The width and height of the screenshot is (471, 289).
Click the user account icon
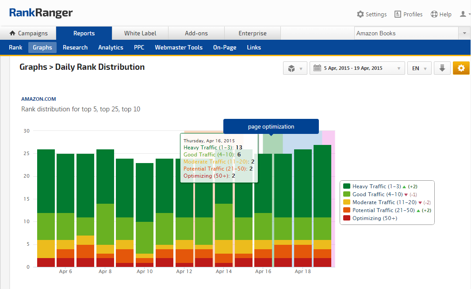[x=463, y=14]
